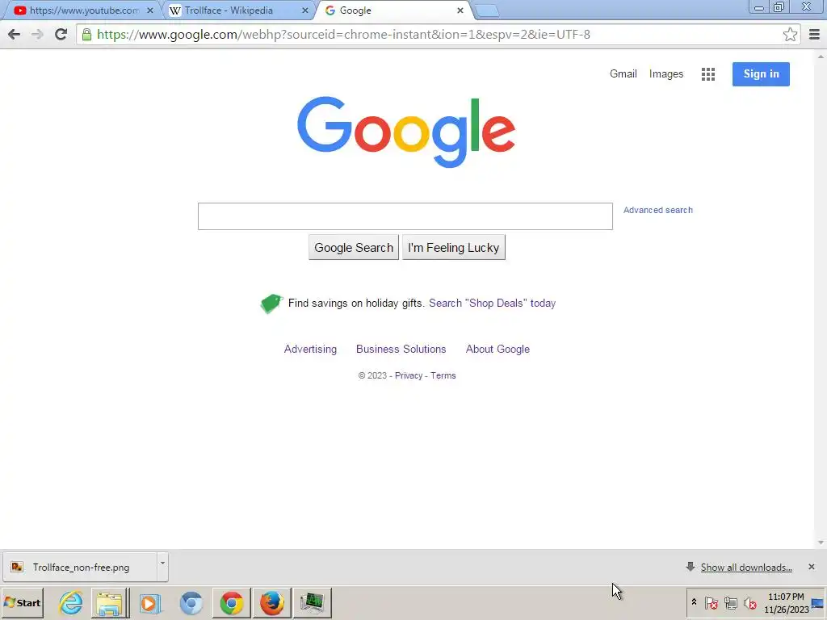Image resolution: width=827 pixels, height=620 pixels.
Task: Open Chromium from the taskbar
Action: coord(191,602)
